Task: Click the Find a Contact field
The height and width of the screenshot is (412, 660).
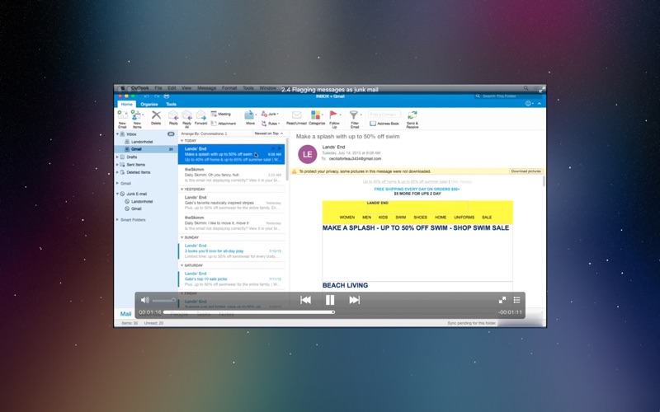Action: point(384,114)
